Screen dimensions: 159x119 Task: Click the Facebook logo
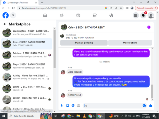click(5, 16)
